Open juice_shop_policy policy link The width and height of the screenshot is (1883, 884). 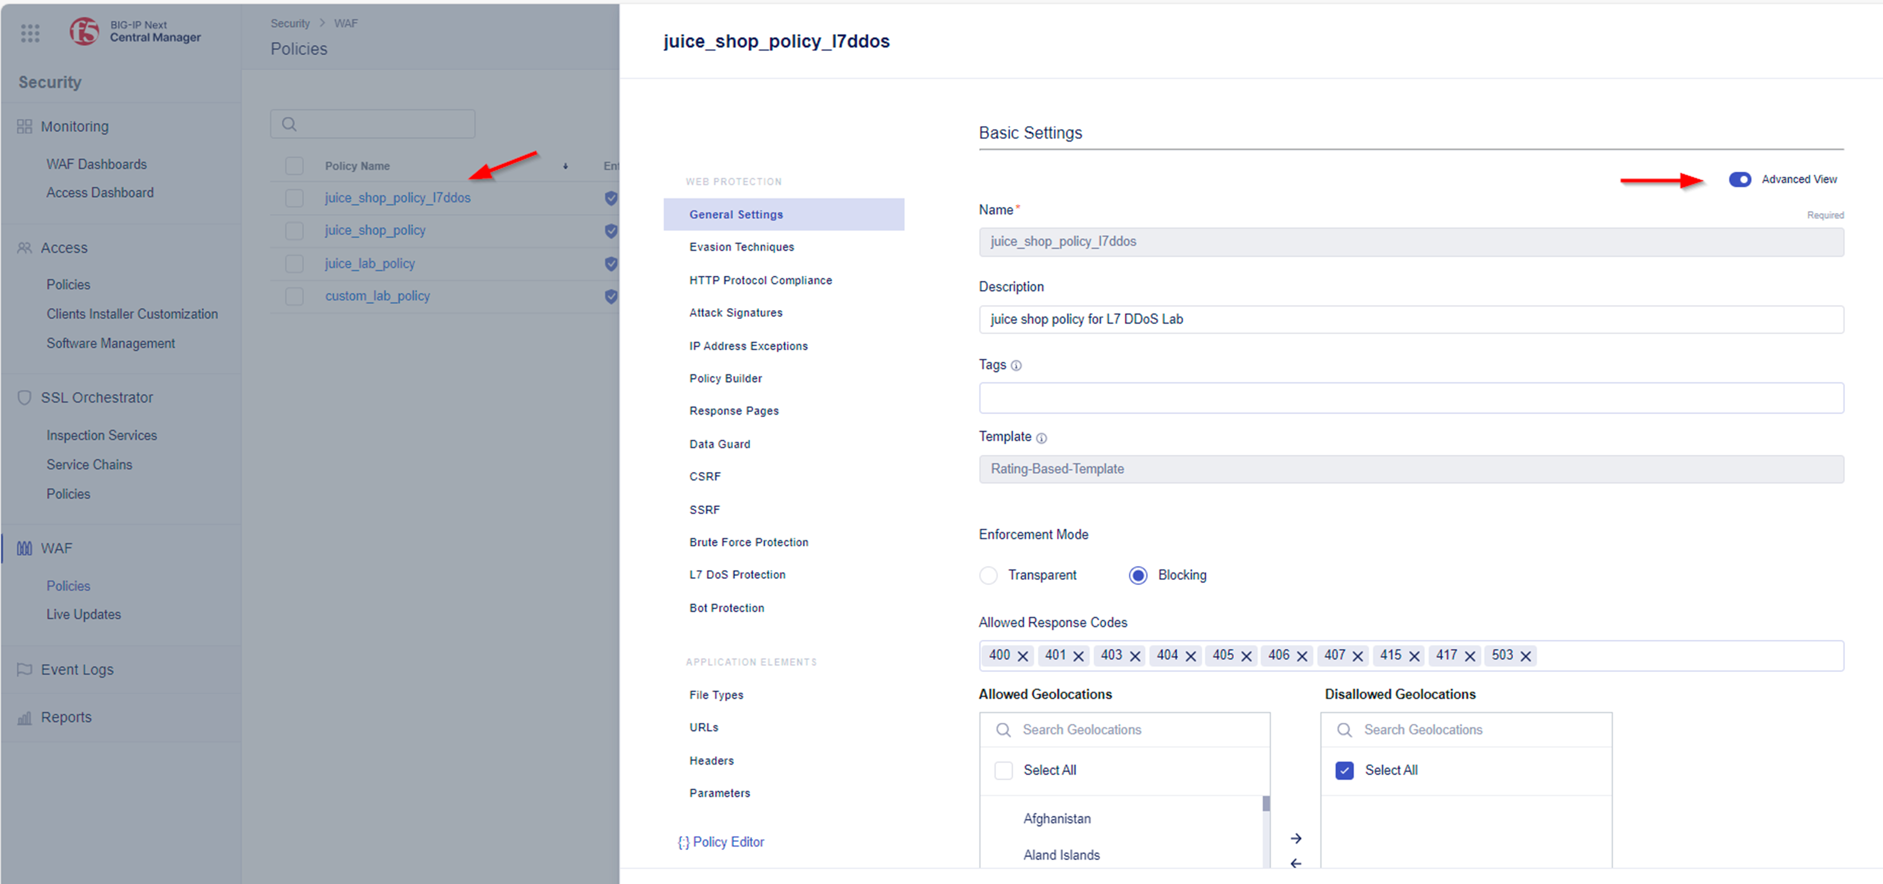[375, 230]
